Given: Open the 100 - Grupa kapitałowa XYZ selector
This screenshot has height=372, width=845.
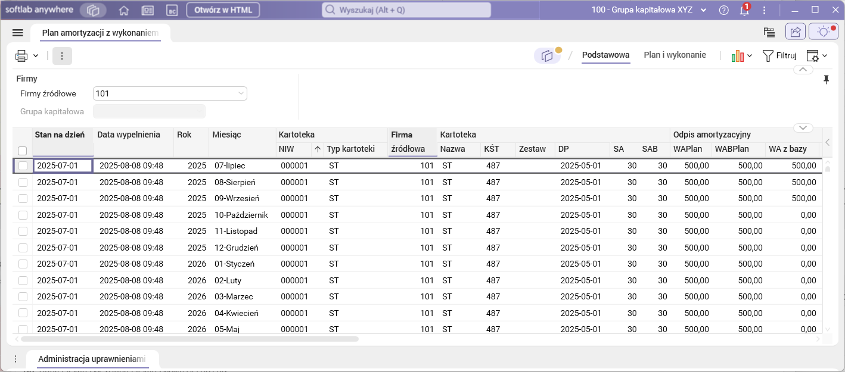Looking at the screenshot, I should coord(649,10).
